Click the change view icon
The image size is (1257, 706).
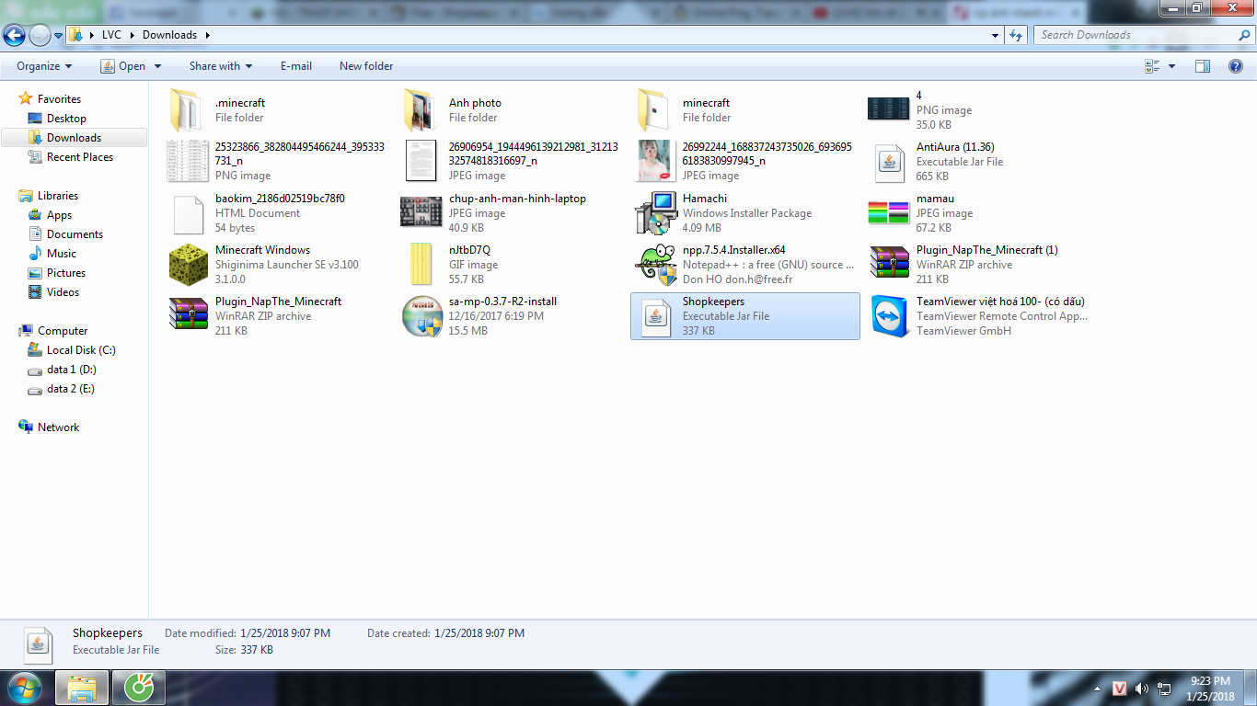[x=1152, y=66]
